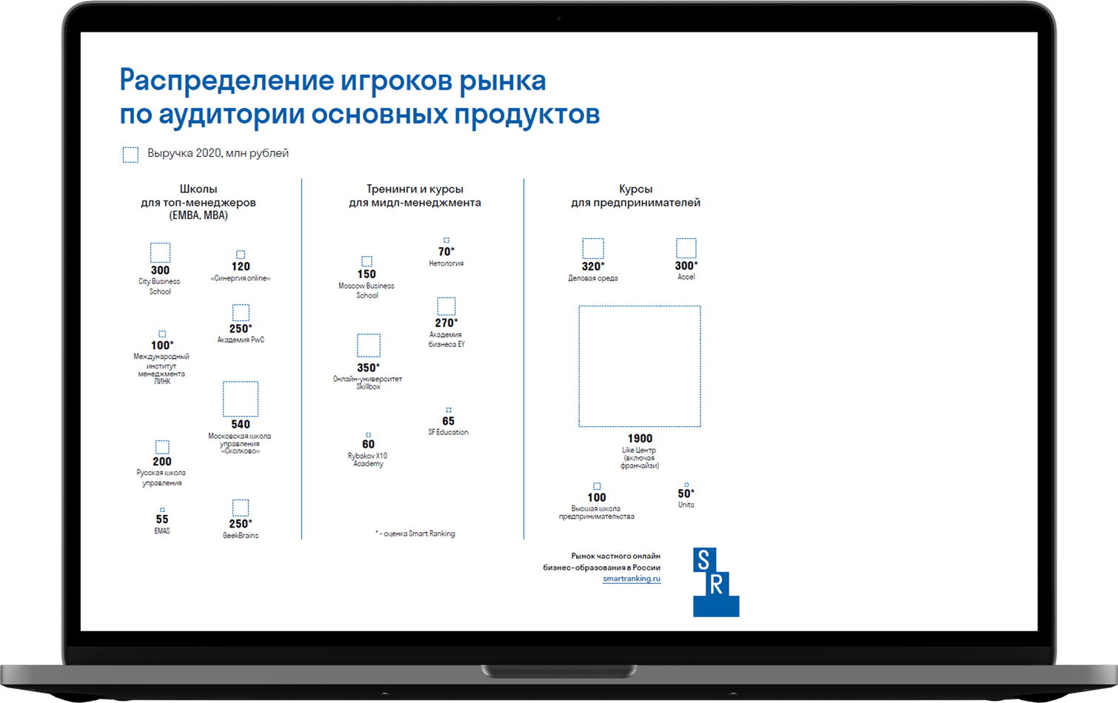Click the value "1900" under the large square

[640, 438]
